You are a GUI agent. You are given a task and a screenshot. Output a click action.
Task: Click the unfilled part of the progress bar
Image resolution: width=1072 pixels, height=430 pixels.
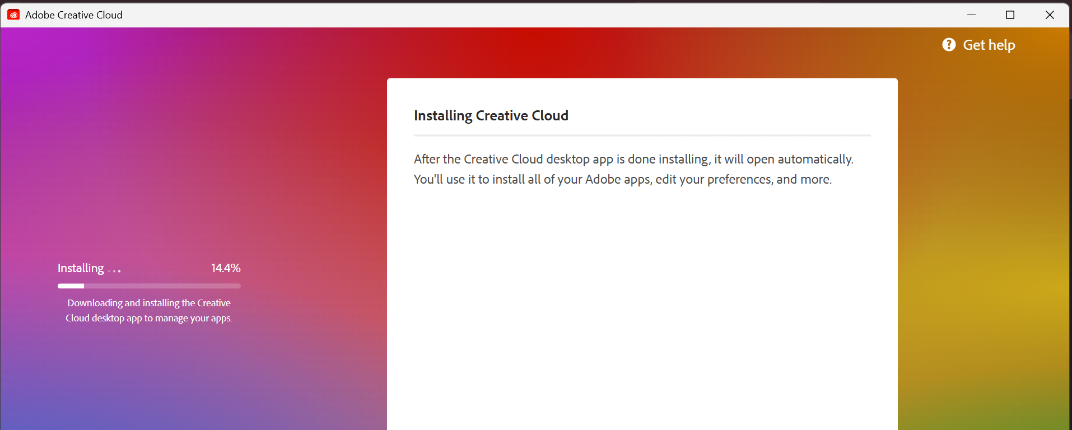(x=162, y=286)
